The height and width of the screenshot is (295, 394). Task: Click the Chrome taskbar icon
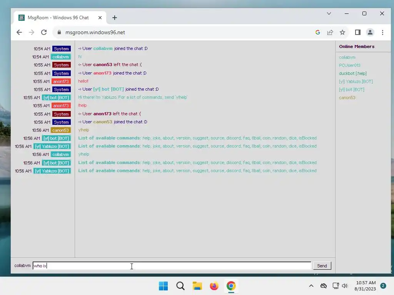click(x=231, y=286)
